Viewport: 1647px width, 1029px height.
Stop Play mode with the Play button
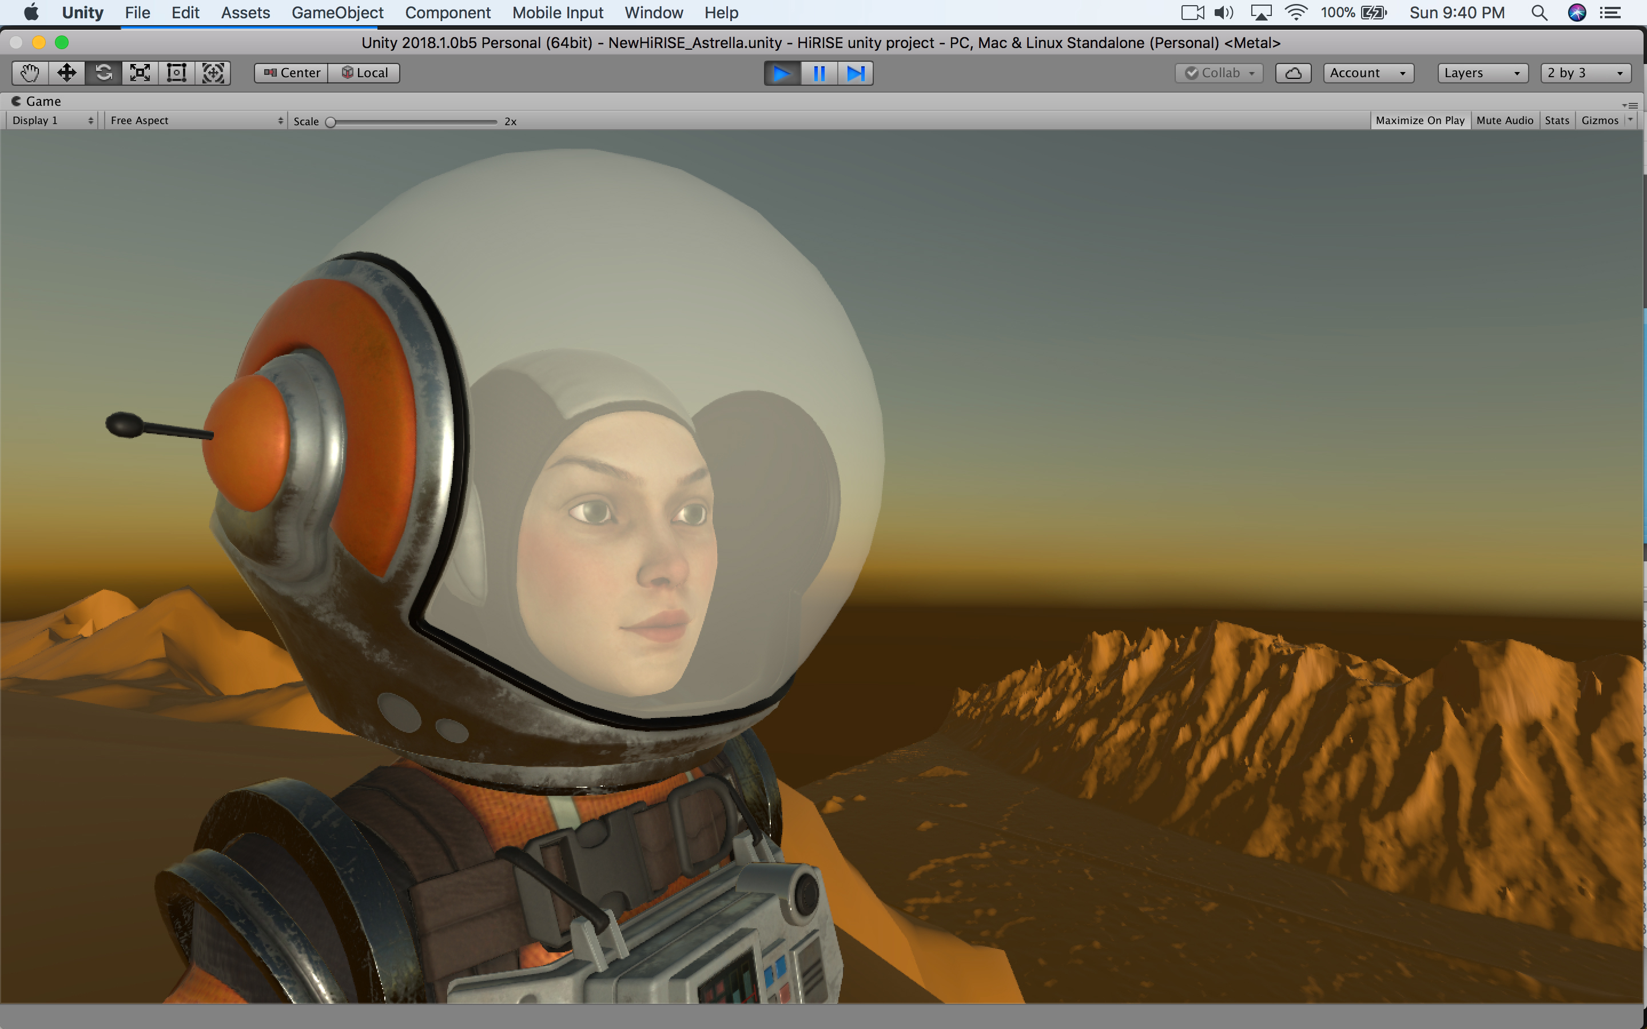click(x=782, y=73)
